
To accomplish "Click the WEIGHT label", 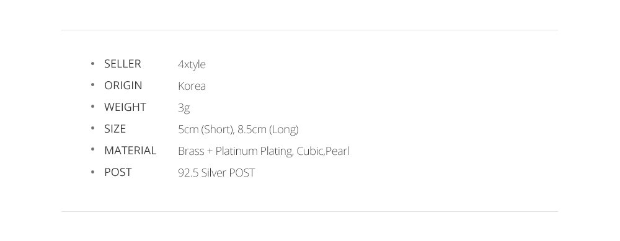I will tap(125, 107).
